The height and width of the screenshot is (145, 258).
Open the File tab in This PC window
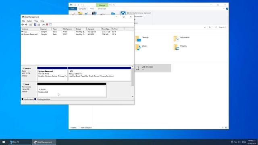73,9
